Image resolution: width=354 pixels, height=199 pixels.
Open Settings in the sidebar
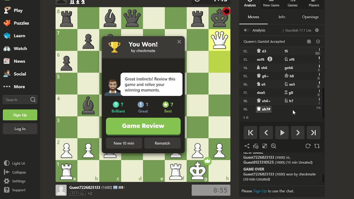click(15, 181)
